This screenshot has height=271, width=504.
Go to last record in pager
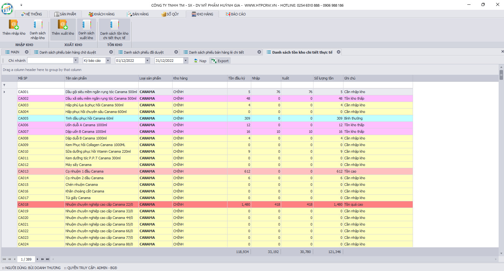[x=48, y=259]
